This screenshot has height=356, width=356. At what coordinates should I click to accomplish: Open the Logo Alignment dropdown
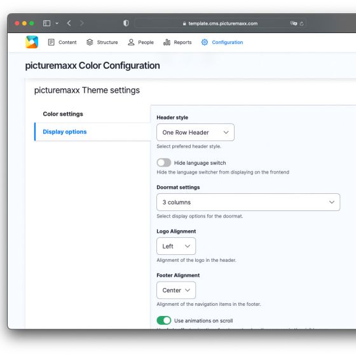(x=176, y=246)
